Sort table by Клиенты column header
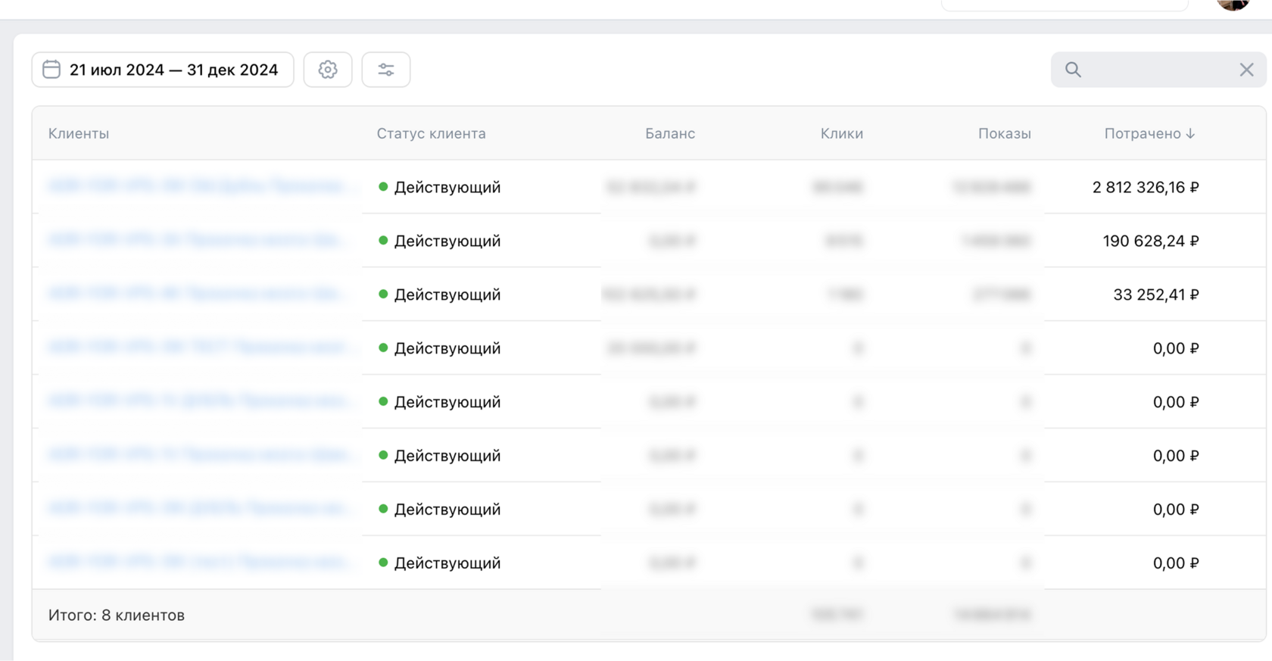Screen dimensions: 1272x661 pos(79,133)
